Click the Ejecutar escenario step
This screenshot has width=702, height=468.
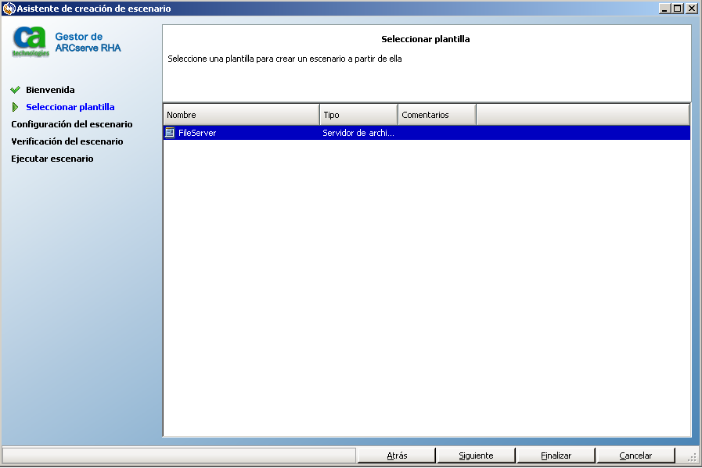coord(52,159)
